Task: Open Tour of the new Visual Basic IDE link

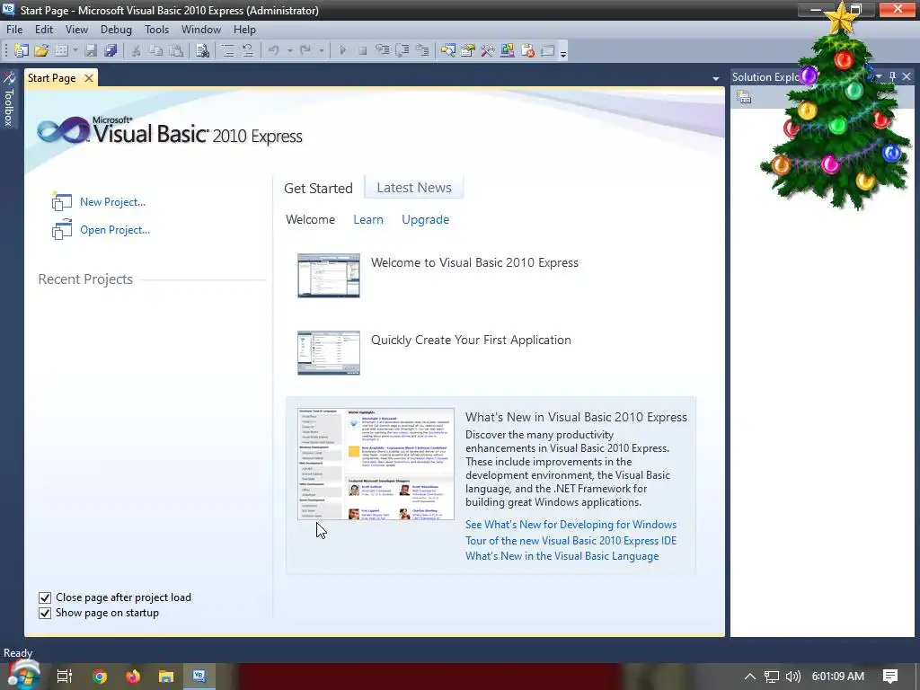Action: click(x=571, y=540)
